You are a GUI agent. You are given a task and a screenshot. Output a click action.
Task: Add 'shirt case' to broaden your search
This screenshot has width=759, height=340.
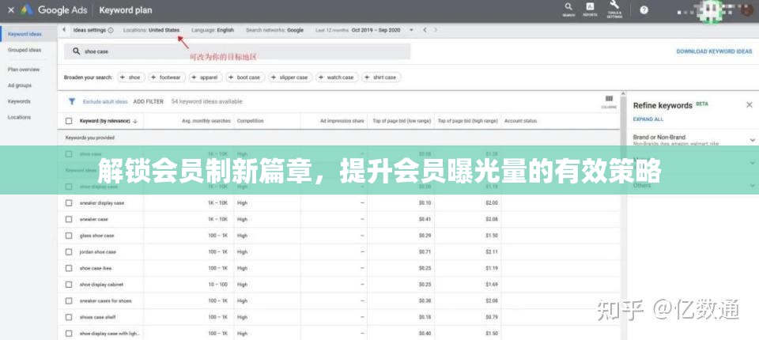coord(381,77)
